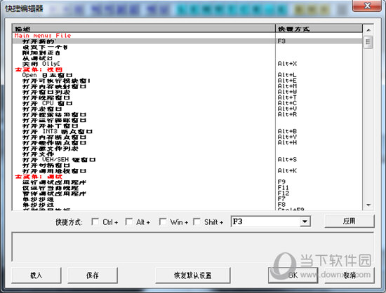This screenshot has height=293, width=386.
Task: Click the 保存 (Save) button
Action: tap(93, 275)
